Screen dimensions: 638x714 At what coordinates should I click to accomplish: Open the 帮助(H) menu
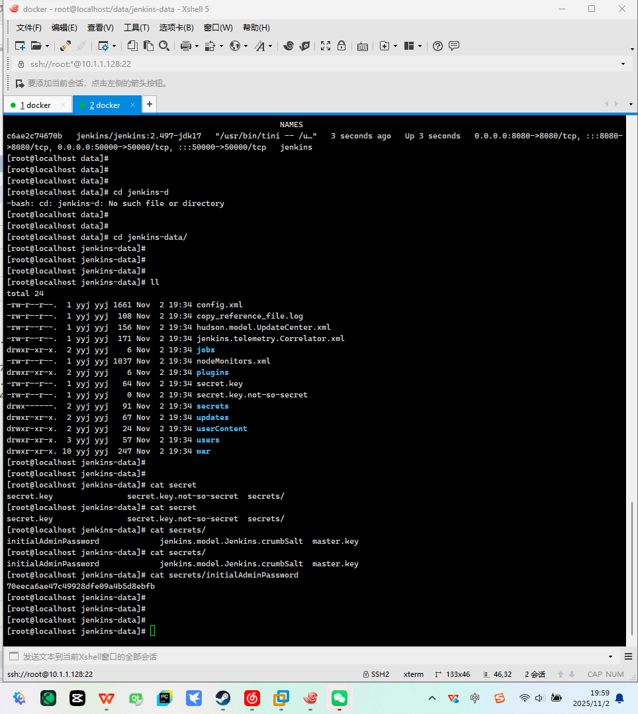pyautogui.click(x=256, y=28)
